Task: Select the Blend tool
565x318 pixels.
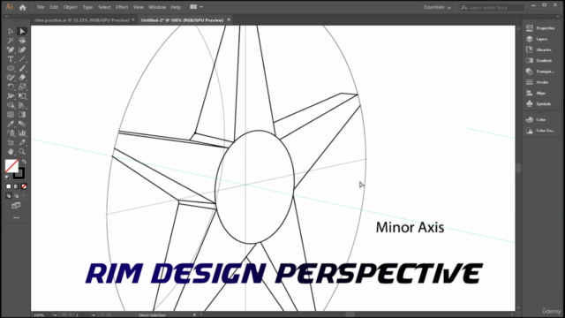Action: tap(22, 124)
